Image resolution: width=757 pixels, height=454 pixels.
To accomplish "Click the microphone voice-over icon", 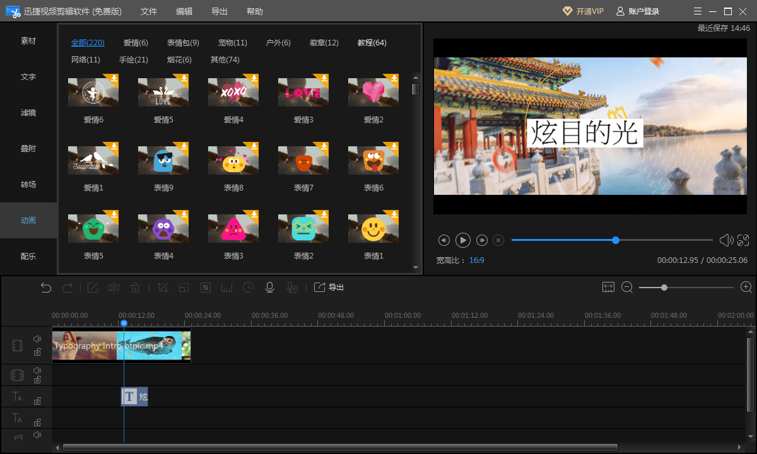I will [x=269, y=288].
